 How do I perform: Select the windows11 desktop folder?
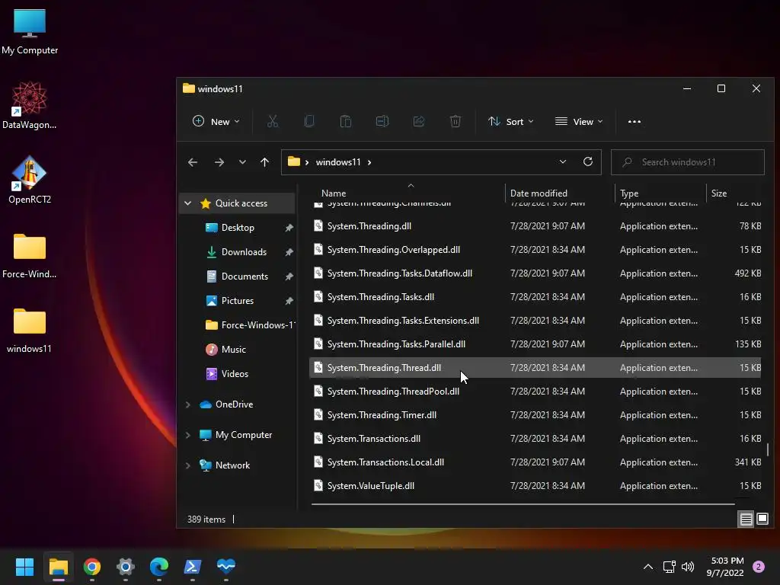click(x=30, y=330)
